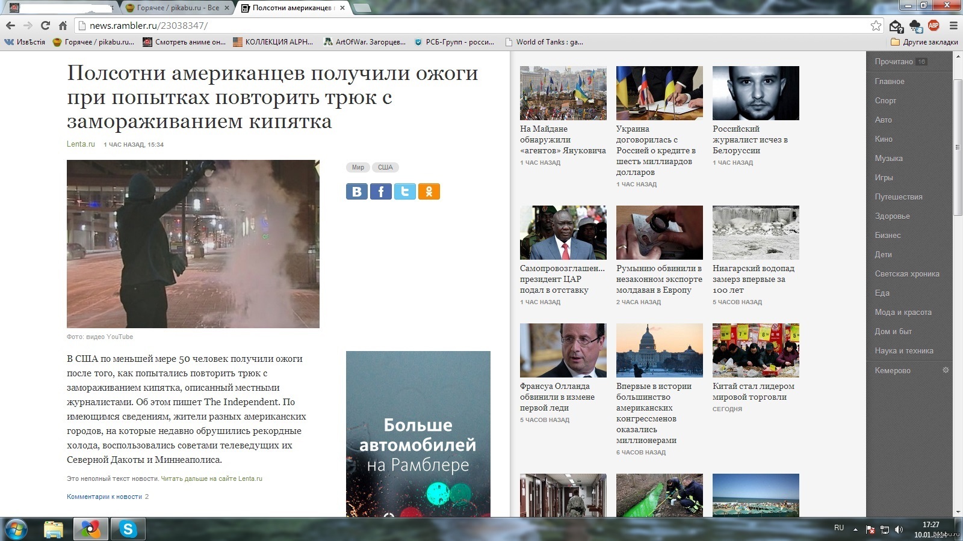This screenshot has width=963, height=541.
Task: Bookmark page with star icon
Action: 876,26
